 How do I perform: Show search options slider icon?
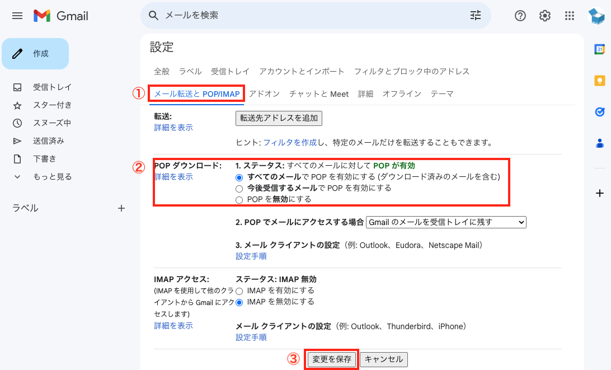click(476, 15)
